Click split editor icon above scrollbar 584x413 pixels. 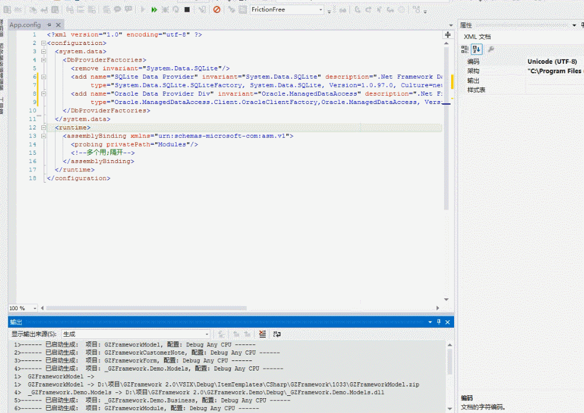[x=448, y=35]
